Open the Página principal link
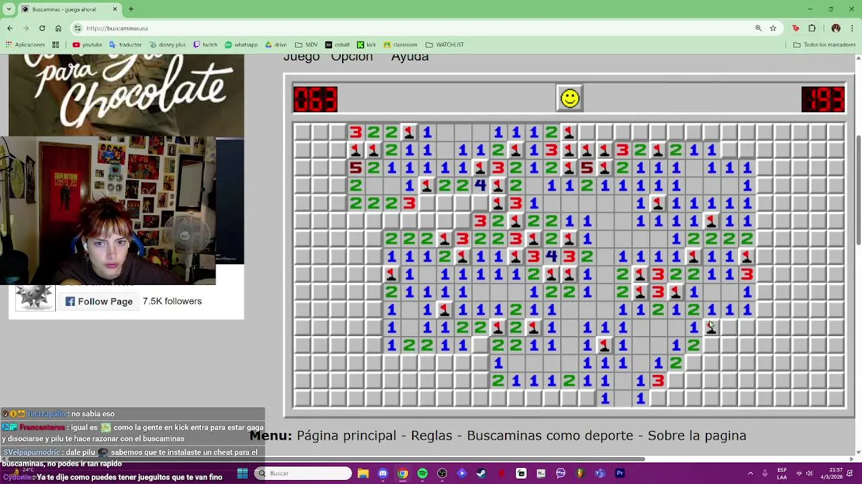This screenshot has height=484, width=862. click(x=346, y=436)
